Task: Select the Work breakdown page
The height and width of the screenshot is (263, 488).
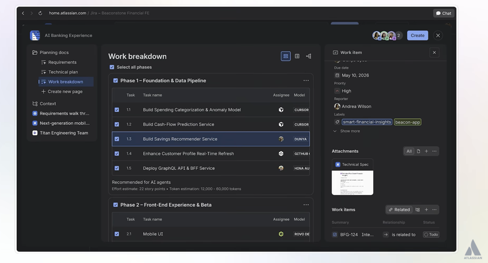Action: tap(66, 82)
